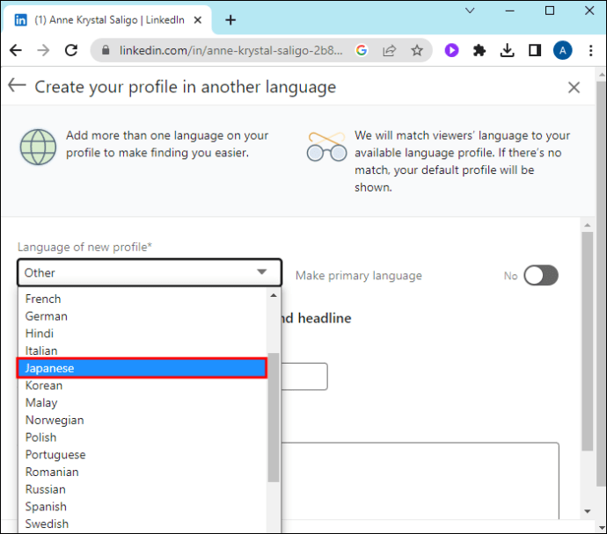Toggle the browser side panel

point(535,50)
